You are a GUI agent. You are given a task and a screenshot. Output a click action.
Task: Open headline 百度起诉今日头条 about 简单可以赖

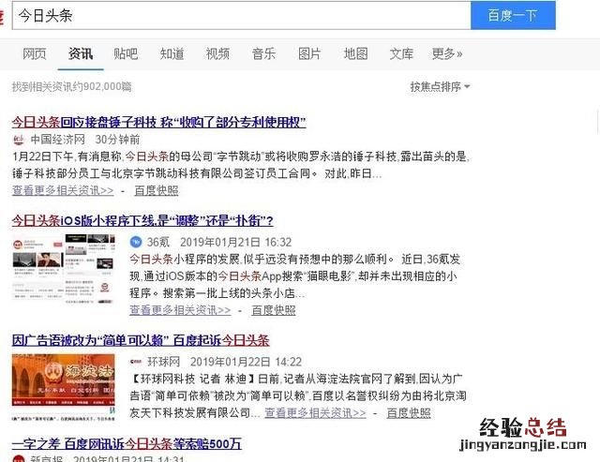click(141, 340)
